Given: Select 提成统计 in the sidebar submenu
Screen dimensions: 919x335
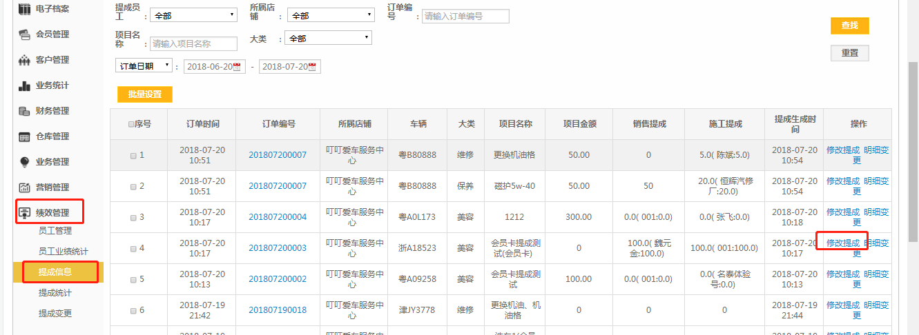Looking at the screenshot, I should click(x=55, y=293).
